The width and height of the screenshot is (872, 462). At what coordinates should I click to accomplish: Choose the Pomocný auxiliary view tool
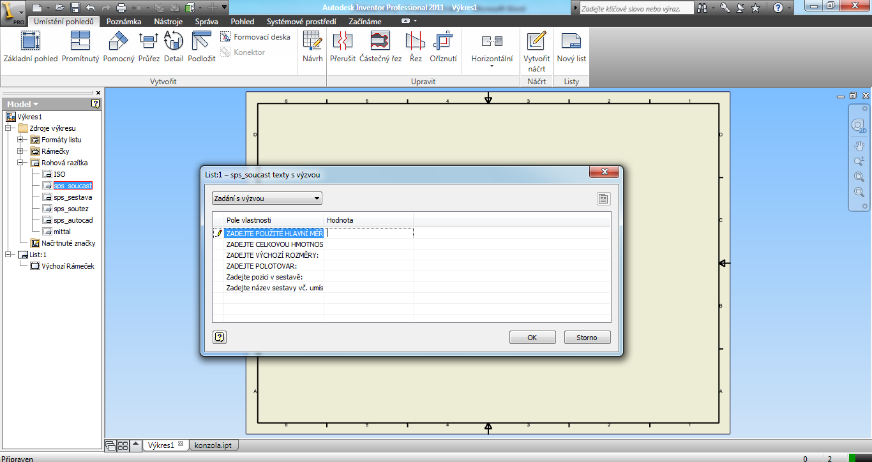tap(119, 47)
